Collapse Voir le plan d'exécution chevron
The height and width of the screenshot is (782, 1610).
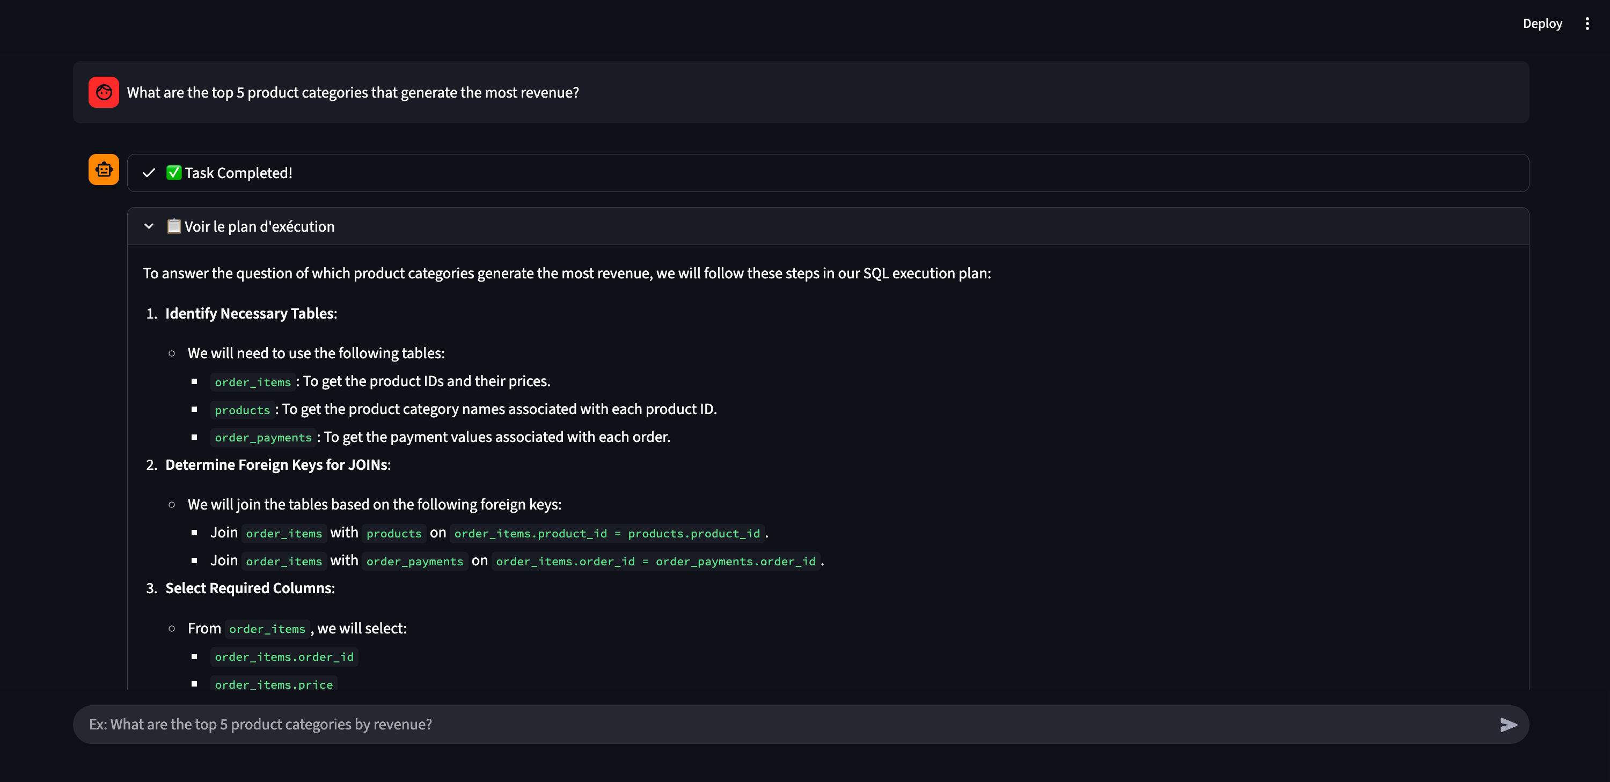pos(149,226)
